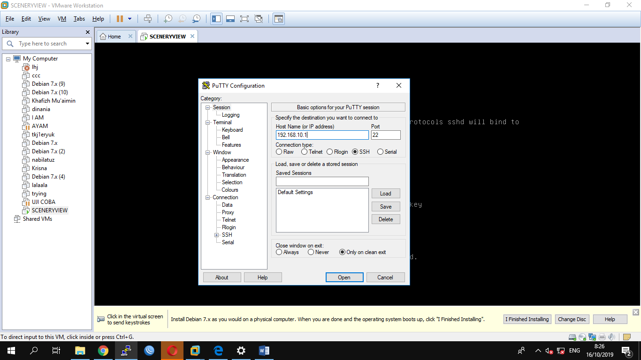Viewport: 641px width, 360px height.
Task: Open the power options arrow beside the pause icon
Action: (130, 19)
